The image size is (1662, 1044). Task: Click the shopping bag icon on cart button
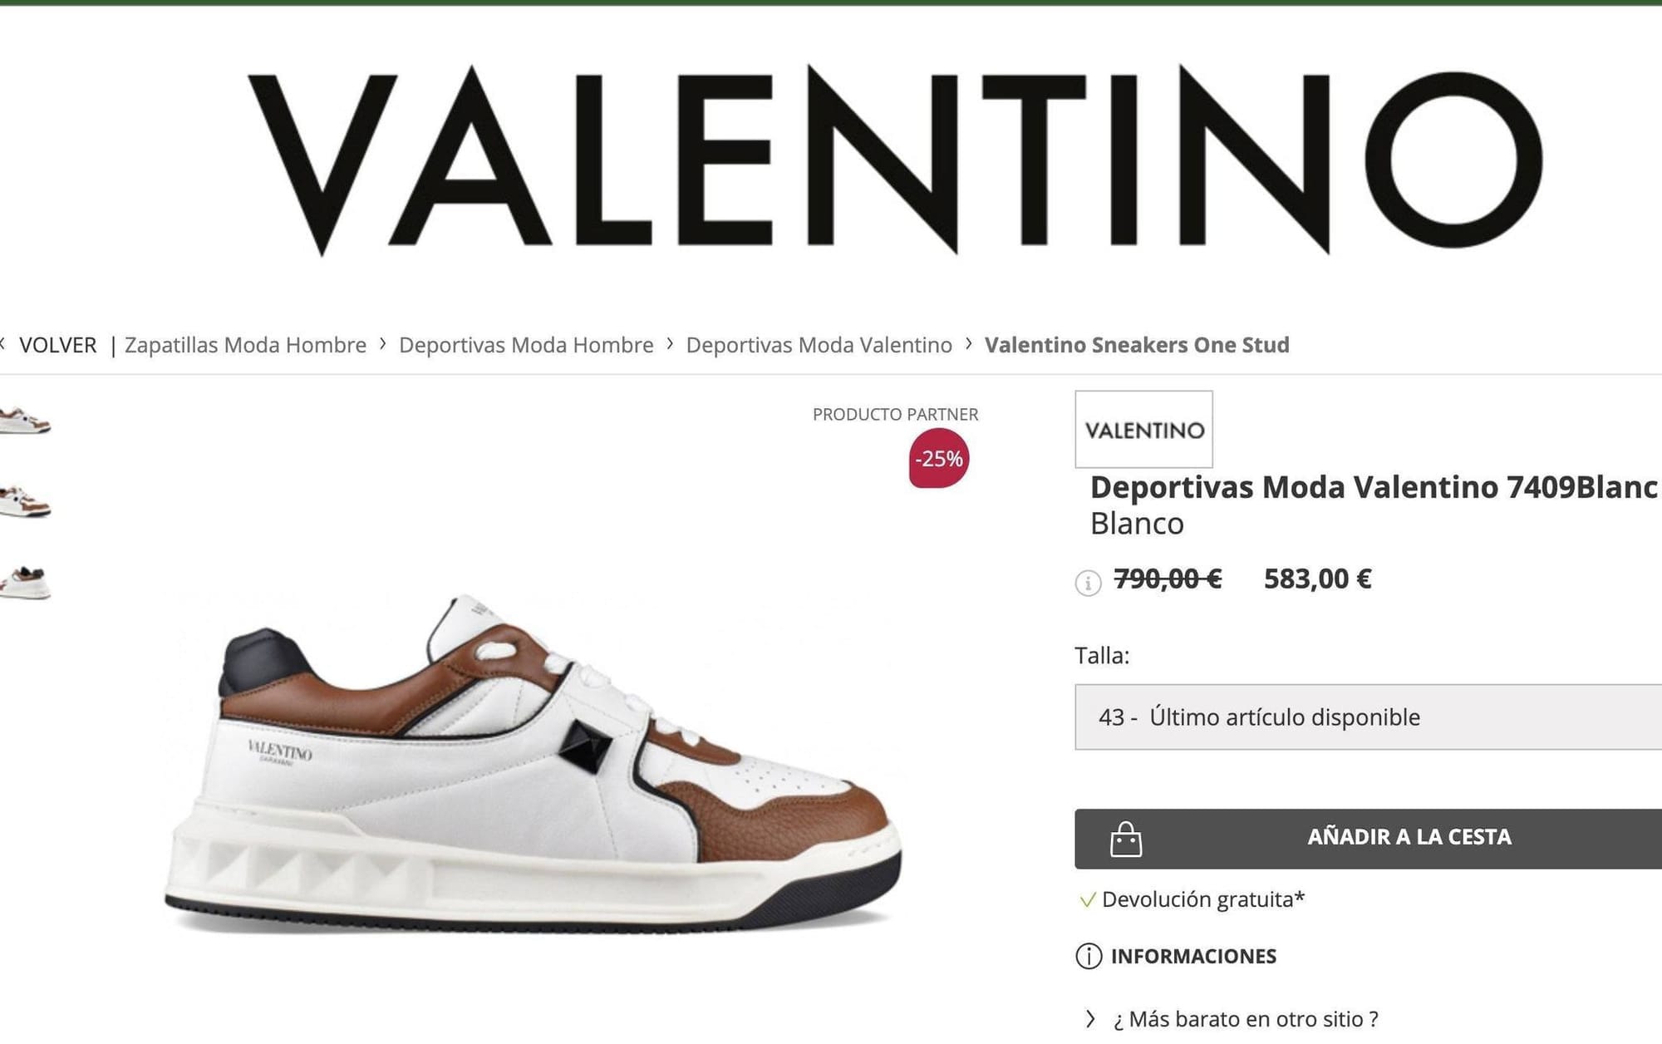pos(1126,840)
